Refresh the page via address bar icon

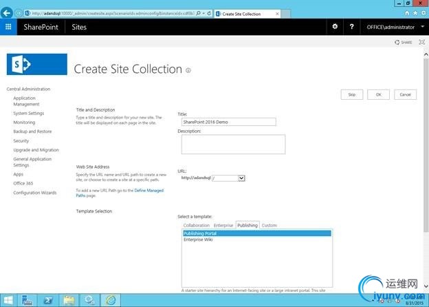(x=209, y=13)
